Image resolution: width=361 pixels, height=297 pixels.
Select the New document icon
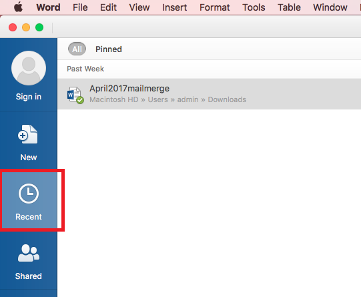coord(28,134)
